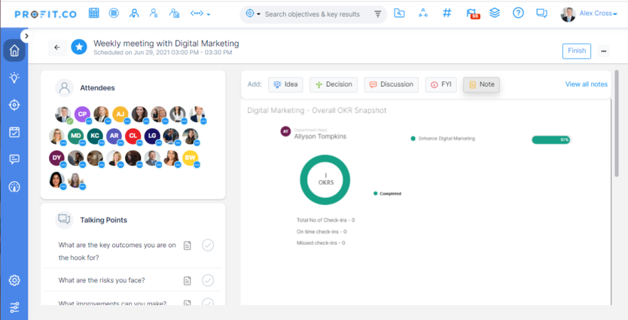Open notes for 'risks you face' talking point
This screenshot has height=320, width=628.
pyautogui.click(x=187, y=281)
